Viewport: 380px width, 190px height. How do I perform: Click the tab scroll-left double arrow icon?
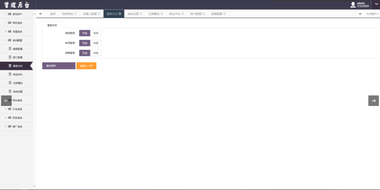(x=40, y=14)
